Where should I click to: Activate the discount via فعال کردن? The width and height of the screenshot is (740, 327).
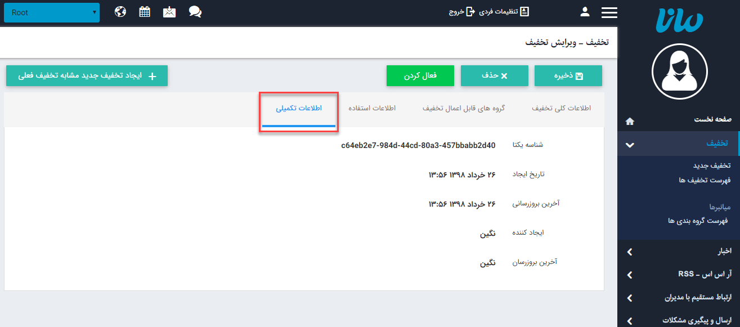coord(420,75)
